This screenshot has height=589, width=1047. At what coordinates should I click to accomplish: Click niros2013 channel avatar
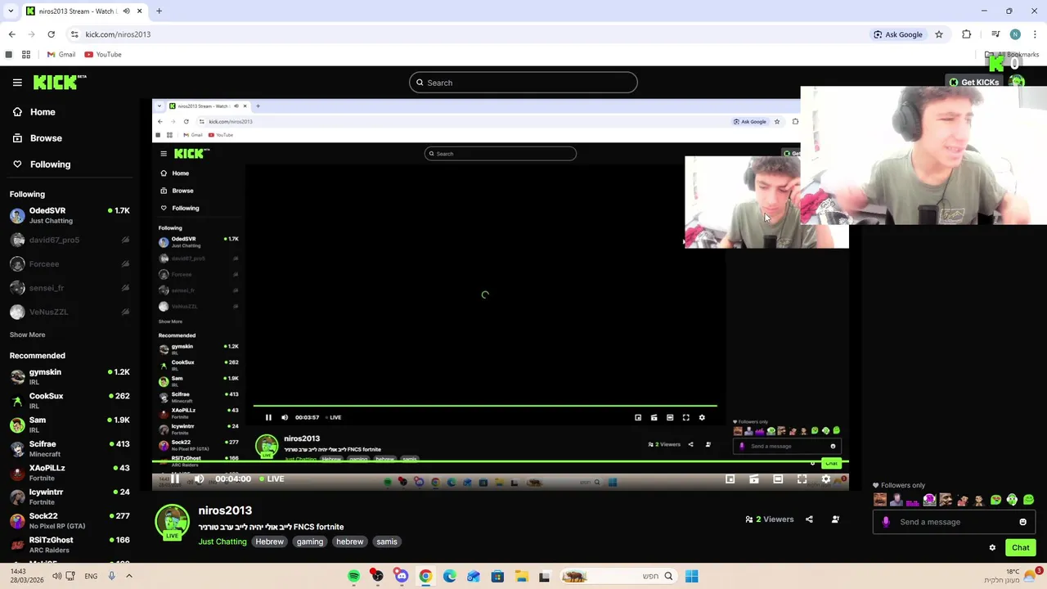[172, 522]
